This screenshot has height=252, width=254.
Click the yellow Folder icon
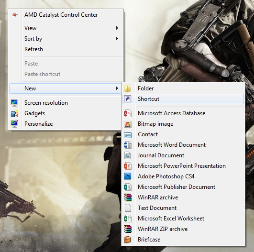pyautogui.click(x=128, y=88)
